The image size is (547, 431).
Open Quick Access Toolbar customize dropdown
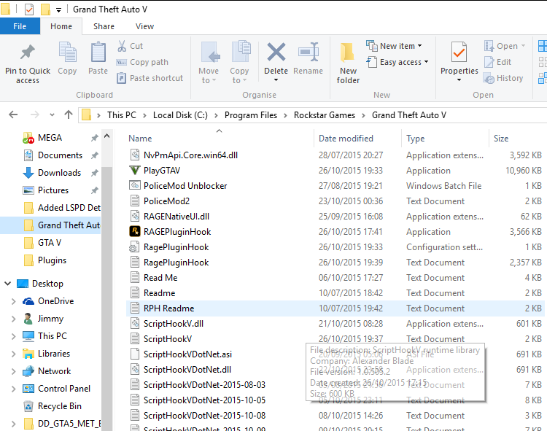(x=58, y=9)
